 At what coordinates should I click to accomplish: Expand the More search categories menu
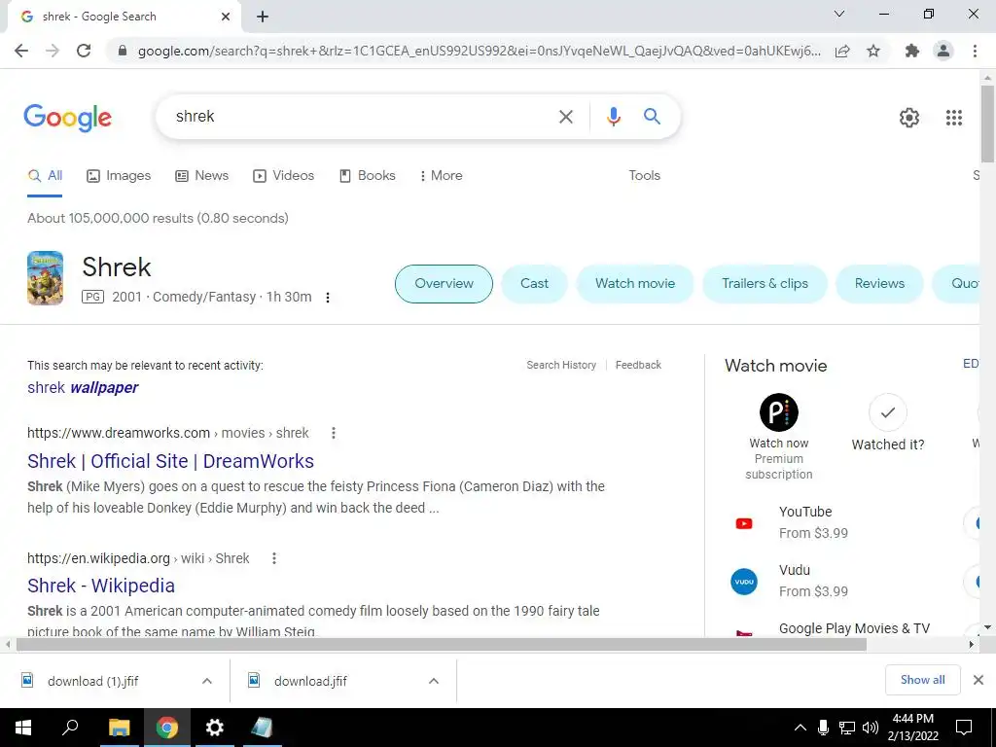441,176
